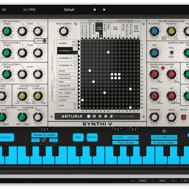This screenshot has height=189, width=189.
Task: Open the preset browser library icon
Action: 4,9
